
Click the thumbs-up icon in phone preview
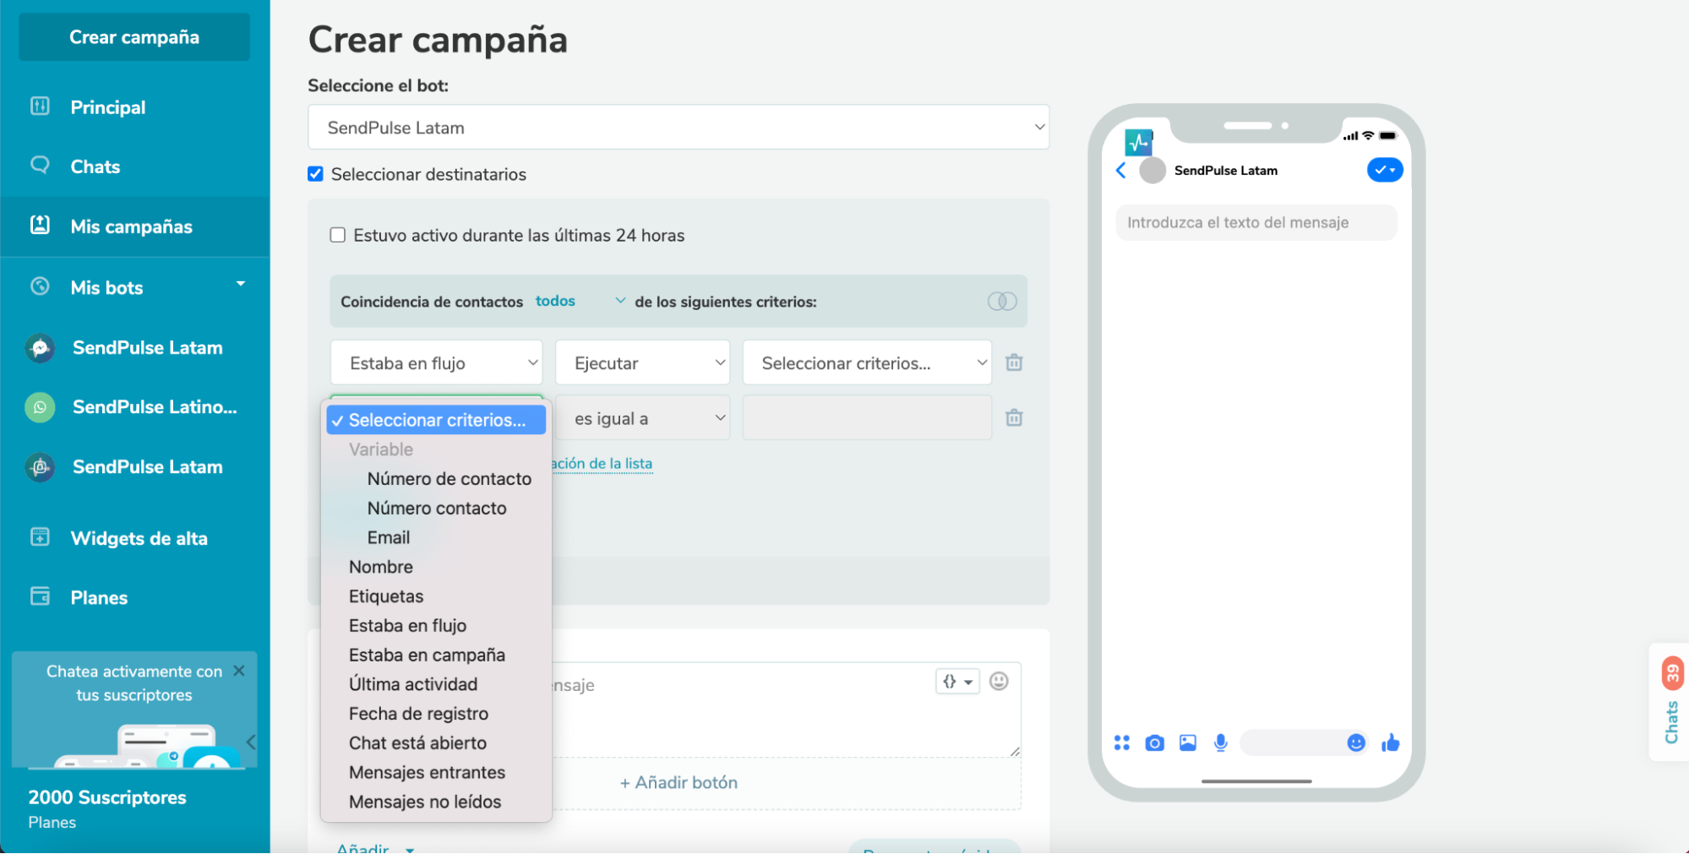pyautogui.click(x=1391, y=742)
